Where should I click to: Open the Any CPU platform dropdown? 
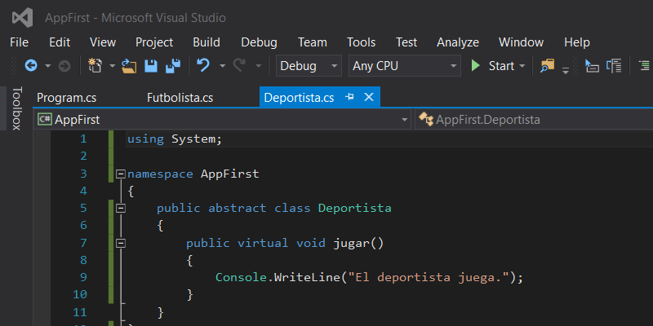[x=404, y=66]
